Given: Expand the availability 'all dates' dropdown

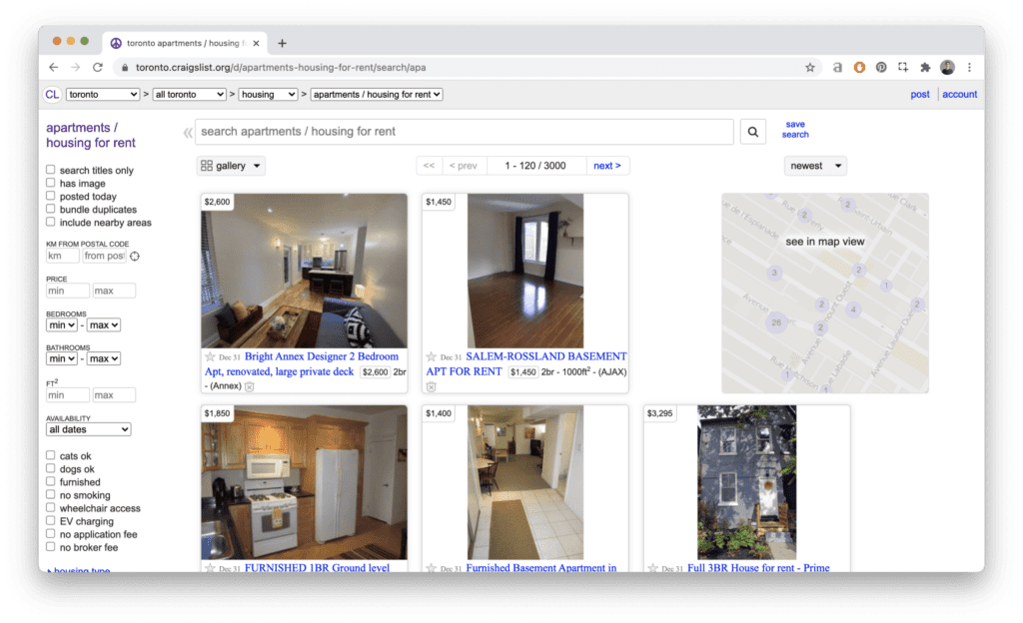Looking at the screenshot, I should click(89, 429).
